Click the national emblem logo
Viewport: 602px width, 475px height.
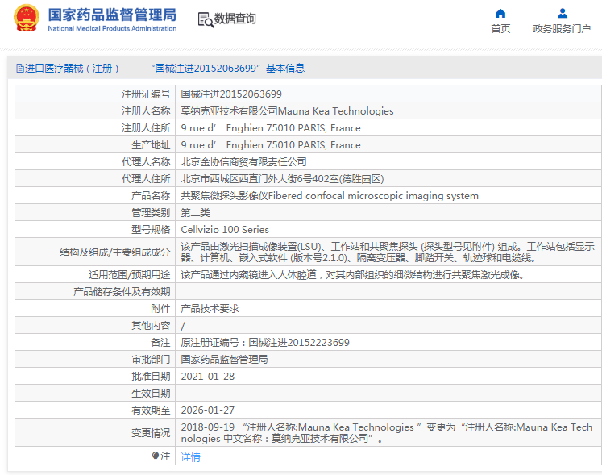pyautogui.click(x=27, y=19)
